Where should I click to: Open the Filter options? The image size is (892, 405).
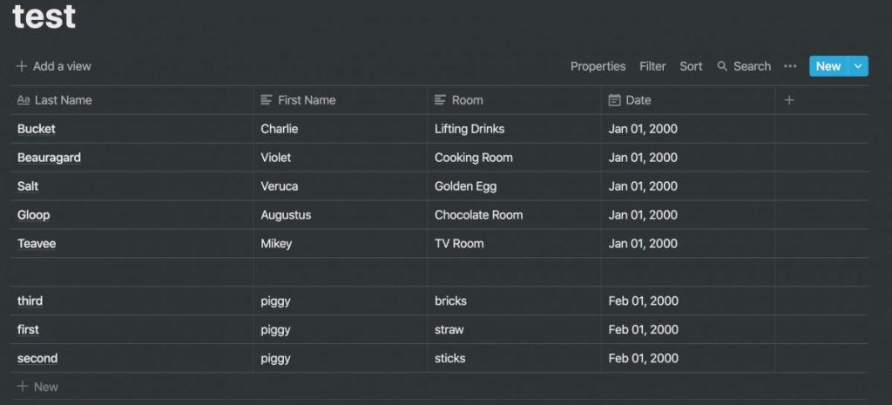pyautogui.click(x=652, y=66)
